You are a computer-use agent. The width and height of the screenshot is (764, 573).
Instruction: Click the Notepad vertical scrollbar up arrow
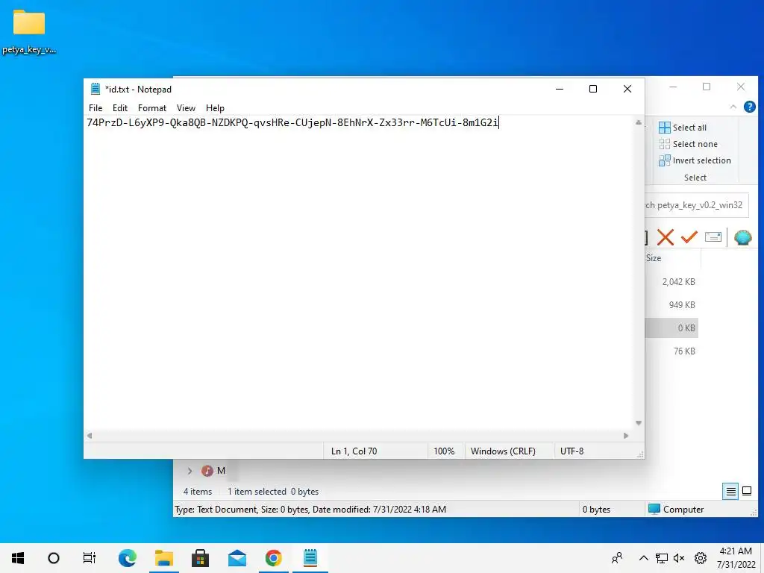(x=639, y=122)
